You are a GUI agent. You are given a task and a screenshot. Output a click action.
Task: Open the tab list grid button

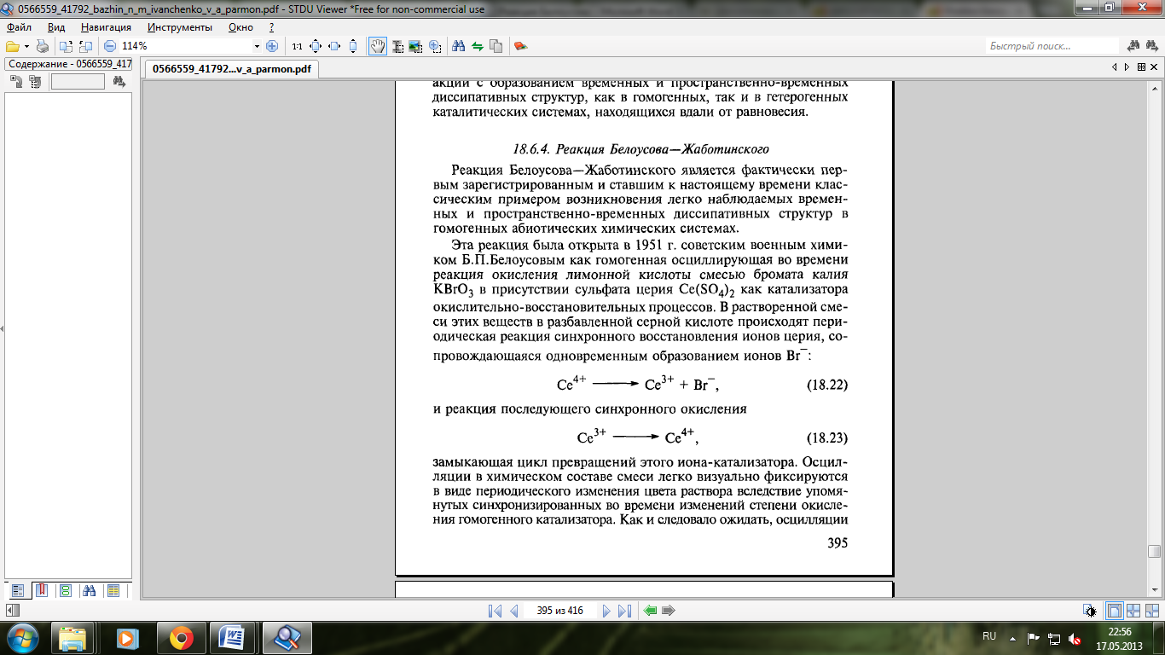tap(1141, 67)
